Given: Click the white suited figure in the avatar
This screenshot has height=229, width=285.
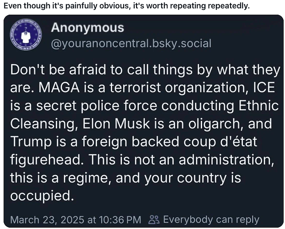Looking at the screenshot, I should (x=26, y=36).
